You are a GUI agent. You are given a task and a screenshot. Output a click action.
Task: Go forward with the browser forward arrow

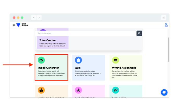pyautogui.click(x=39, y=18)
